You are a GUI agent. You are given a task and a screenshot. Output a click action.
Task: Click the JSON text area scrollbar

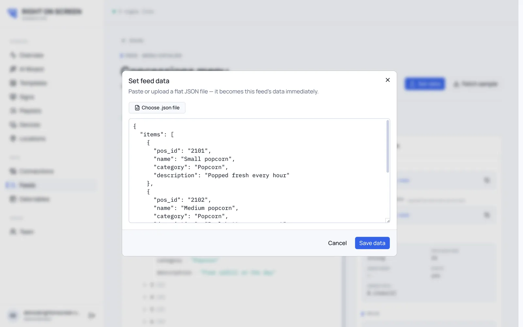(x=388, y=146)
